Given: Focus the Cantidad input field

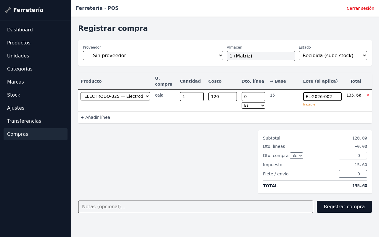Looking at the screenshot, I should (x=192, y=97).
